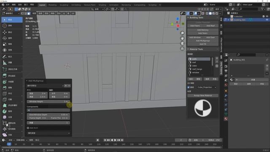Click the timeline play button
The width and height of the screenshot is (270, 152).
[115, 140]
